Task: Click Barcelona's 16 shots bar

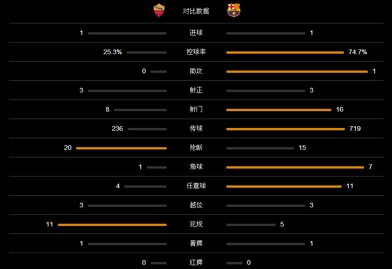Action: pos(279,110)
